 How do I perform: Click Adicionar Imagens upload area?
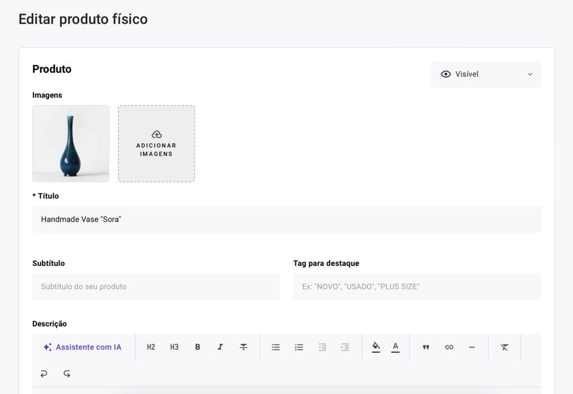pos(156,144)
